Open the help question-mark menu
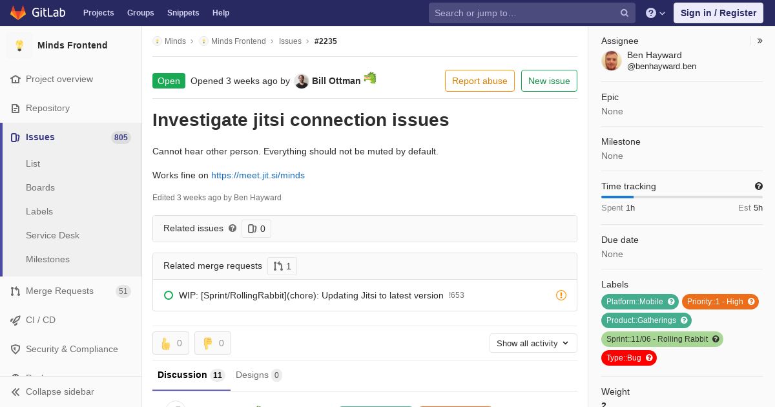Viewport: 775px width, 407px height. [656, 13]
